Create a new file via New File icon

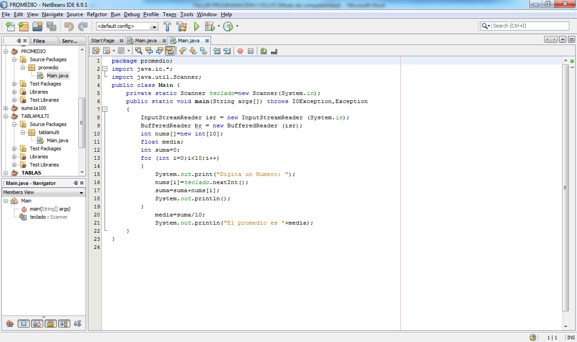click(9, 26)
